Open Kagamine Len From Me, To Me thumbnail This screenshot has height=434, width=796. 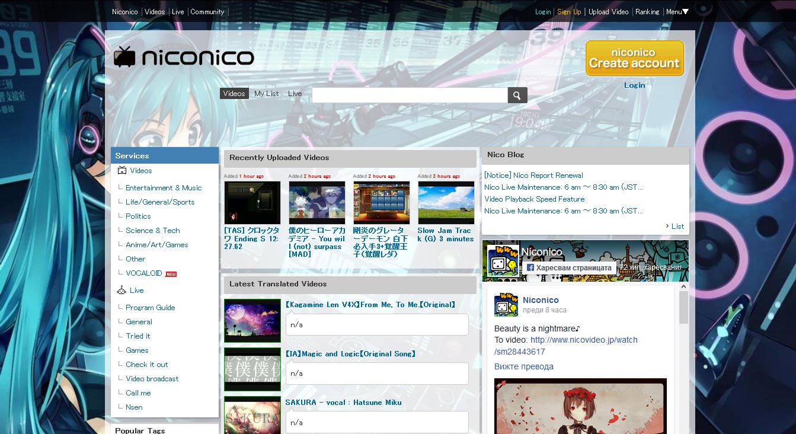[252, 321]
